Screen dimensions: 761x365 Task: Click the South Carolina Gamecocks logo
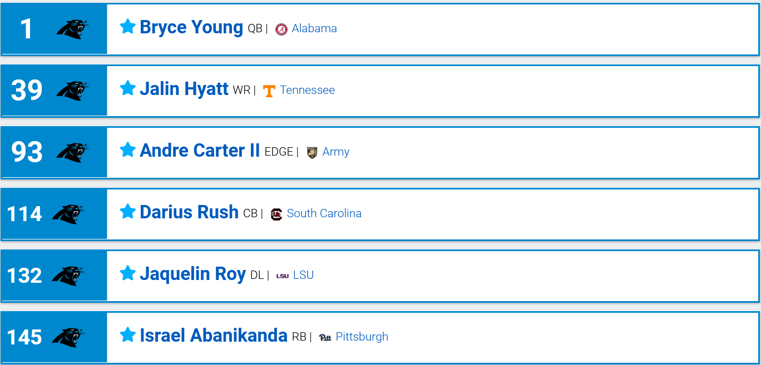click(x=276, y=214)
